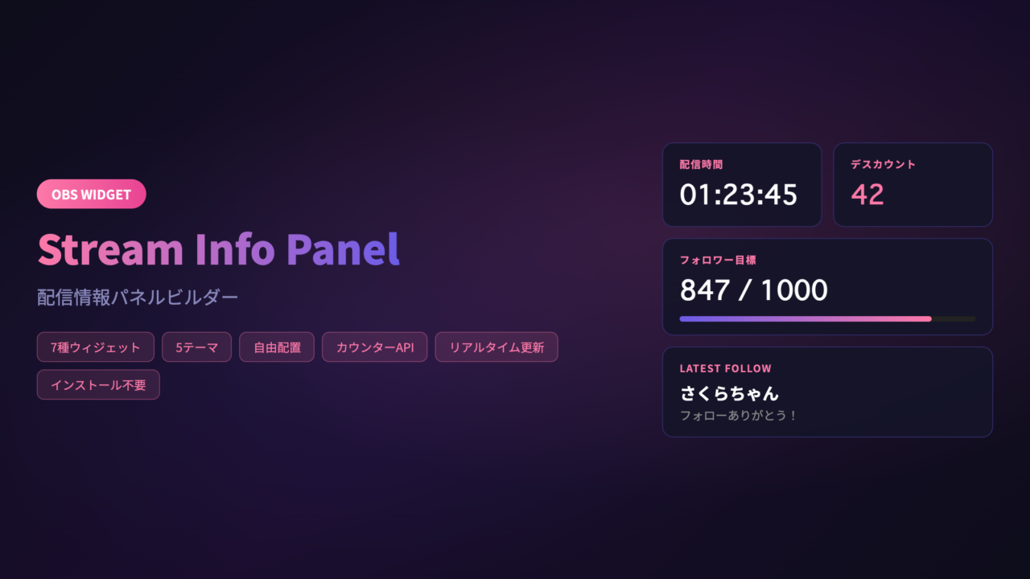Click the リアルタイム更新 tag
This screenshot has height=579, width=1030.
click(x=496, y=347)
